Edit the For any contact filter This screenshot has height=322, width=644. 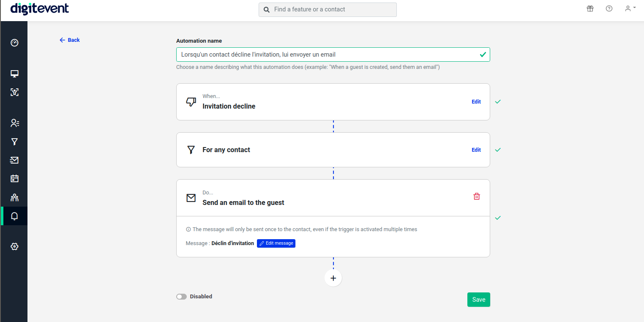(476, 150)
